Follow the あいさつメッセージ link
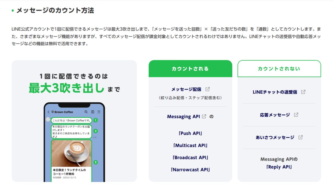The image size is (333, 191). pos(275,137)
